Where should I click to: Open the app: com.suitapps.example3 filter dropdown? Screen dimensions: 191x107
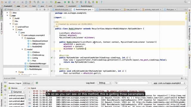click(x=169, y=83)
